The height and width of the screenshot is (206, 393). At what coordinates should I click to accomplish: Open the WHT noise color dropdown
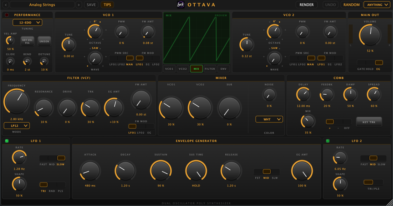pos(269,119)
